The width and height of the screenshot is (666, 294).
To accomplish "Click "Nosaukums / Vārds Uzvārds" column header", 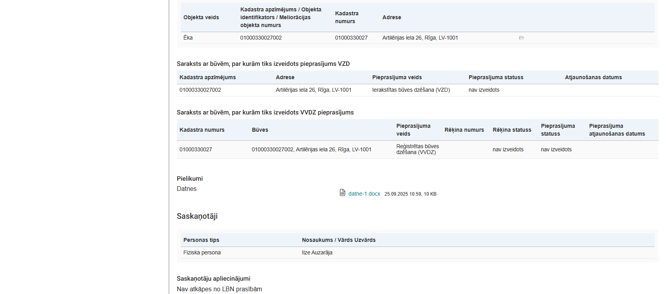I will pos(339,240).
